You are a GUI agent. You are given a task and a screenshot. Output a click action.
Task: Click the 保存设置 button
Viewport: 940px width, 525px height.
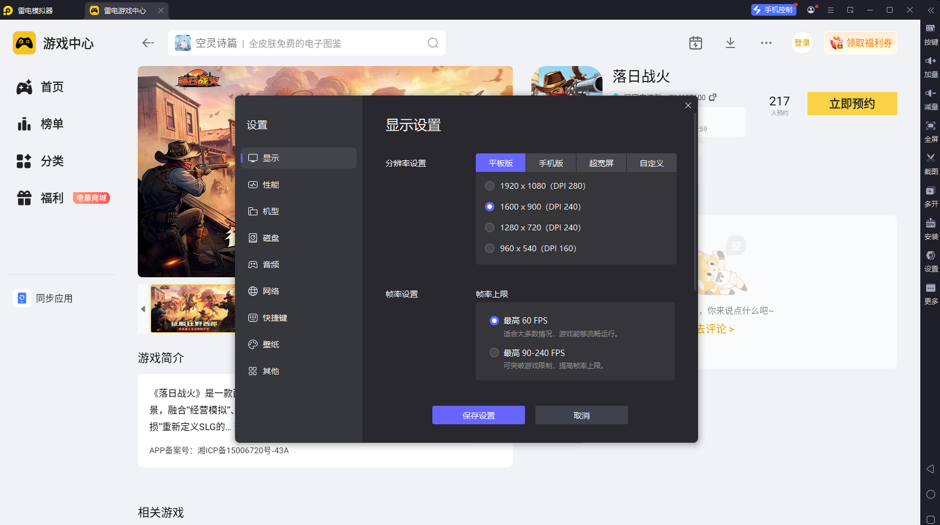[x=479, y=415]
